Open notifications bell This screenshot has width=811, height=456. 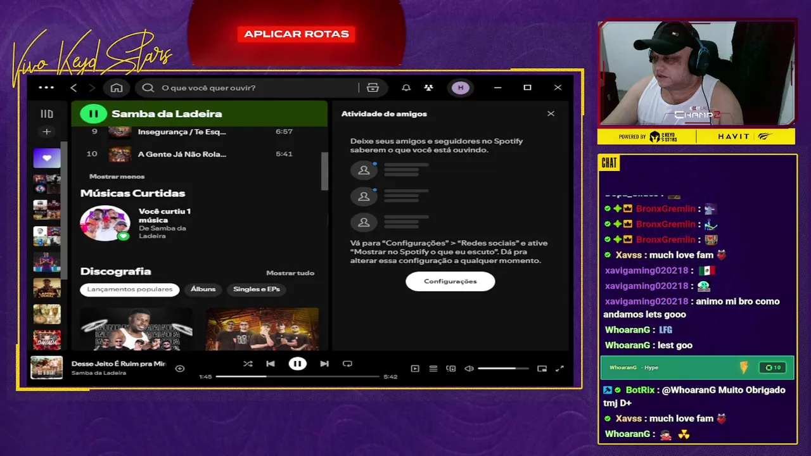406,87
